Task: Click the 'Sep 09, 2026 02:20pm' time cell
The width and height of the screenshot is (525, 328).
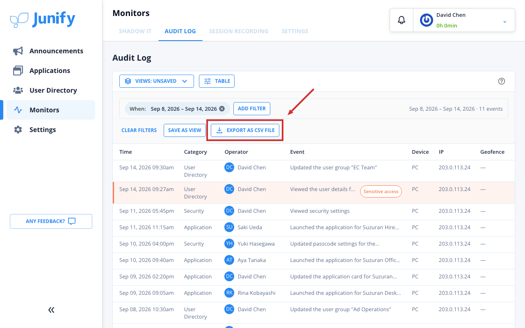Action: [x=146, y=276]
